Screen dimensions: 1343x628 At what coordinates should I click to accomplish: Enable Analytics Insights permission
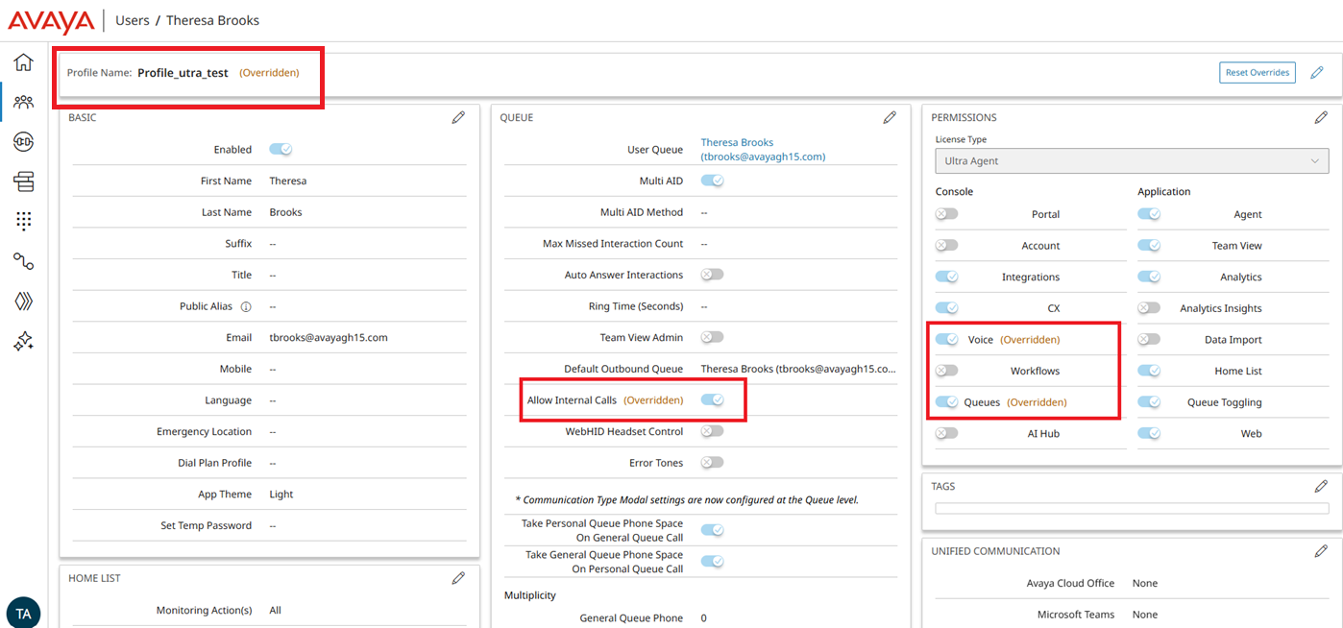[1149, 308]
